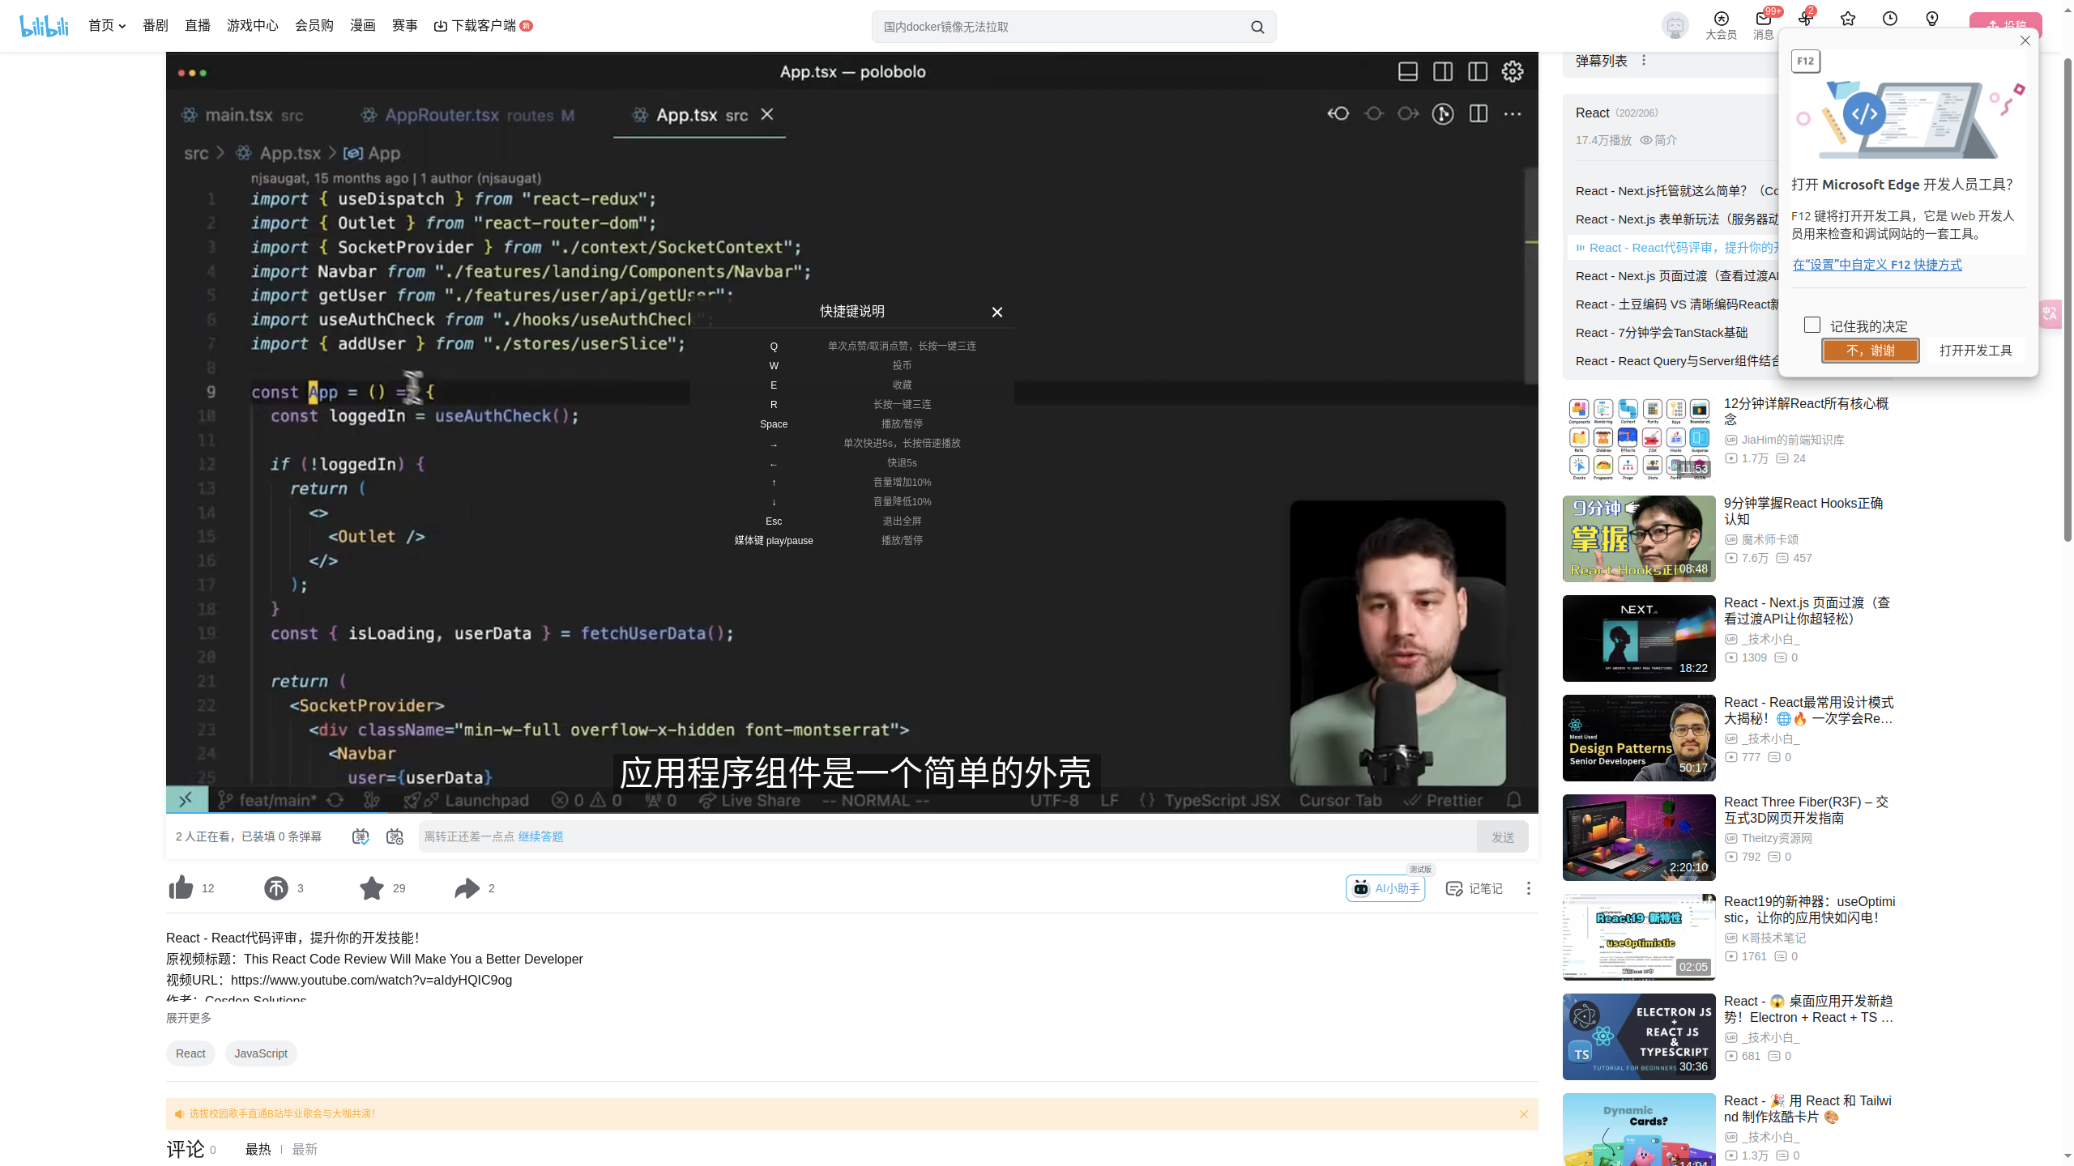Screen dimensions: 2074x1166
Task: Expand description with 展开更多
Action: [189, 1018]
